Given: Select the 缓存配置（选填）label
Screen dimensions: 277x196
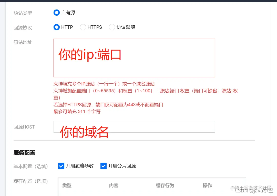Looking at the screenshot, I should pyautogui.click(x=31, y=181).
